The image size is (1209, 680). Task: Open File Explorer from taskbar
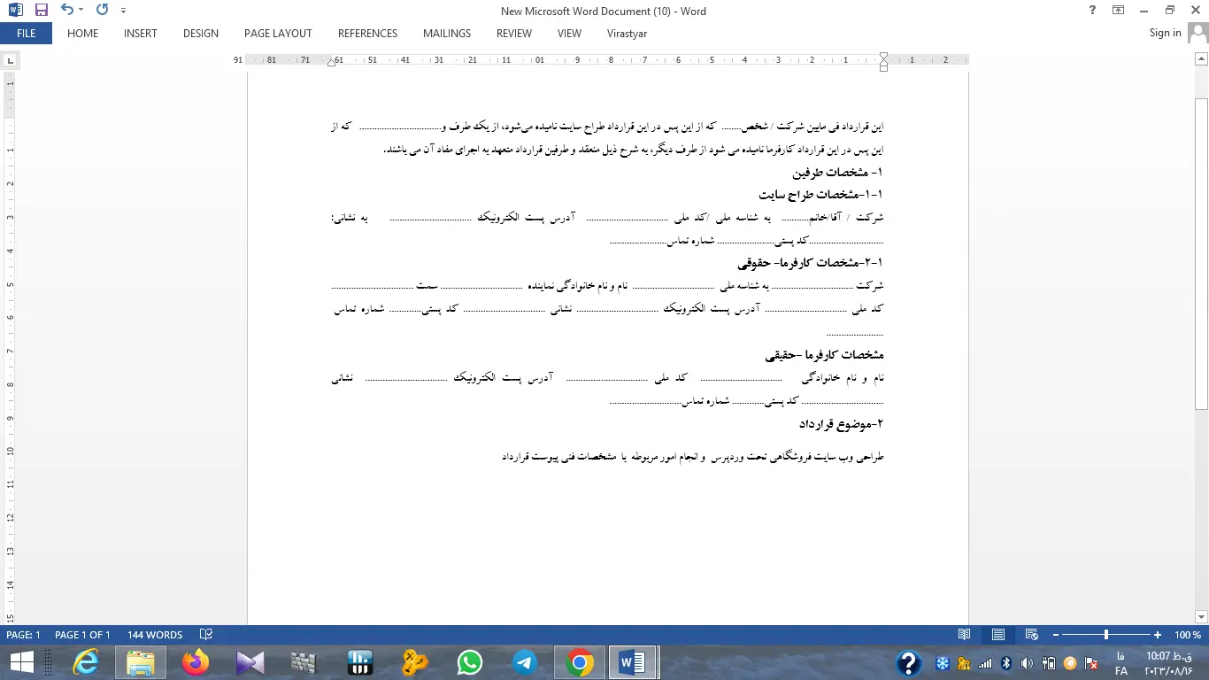click(141, 662)
